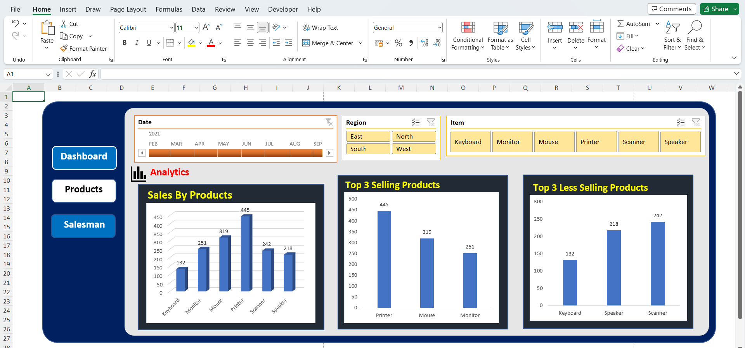The width and height of the screenshot is (745, 348).
Task: Open the File menu
Action: point(15,9)
